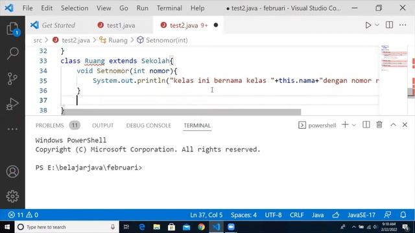Image resolution: width=415 pixels, height=233 pixels.
Task: Change line ending via CRLF
Action: 297,215
